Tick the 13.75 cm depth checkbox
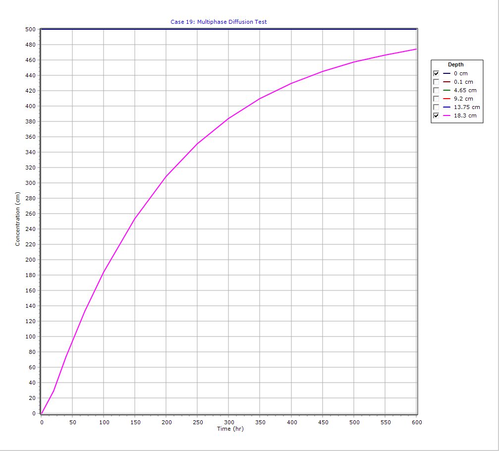Image resolution: width=499 pixels, height=451 pixels. coord(436,107)
